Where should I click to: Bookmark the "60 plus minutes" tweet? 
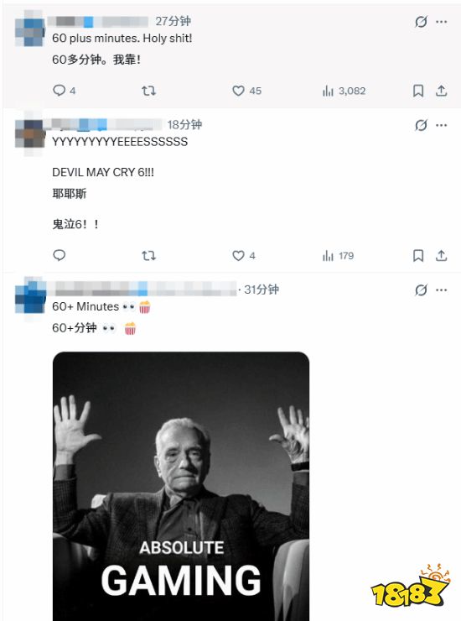[x=418, y=91]
